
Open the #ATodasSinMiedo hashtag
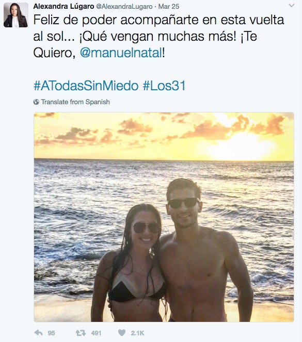click(x=86, y=86)
